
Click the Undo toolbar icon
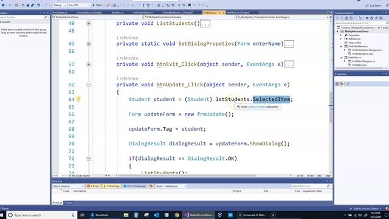click(39, 5)
